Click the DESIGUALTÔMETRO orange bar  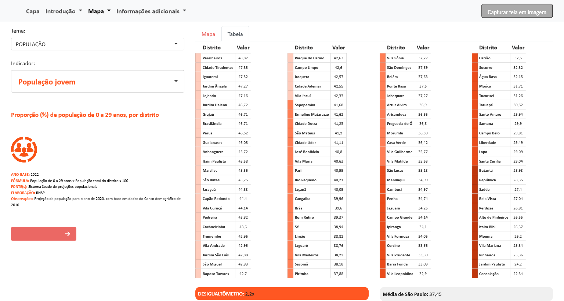[x=282, y=294]
